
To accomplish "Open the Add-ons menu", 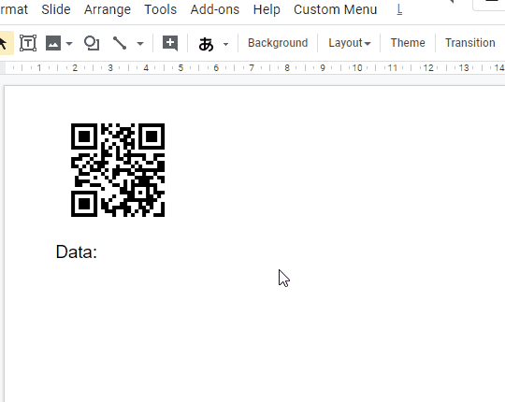I will pos(215,9).
